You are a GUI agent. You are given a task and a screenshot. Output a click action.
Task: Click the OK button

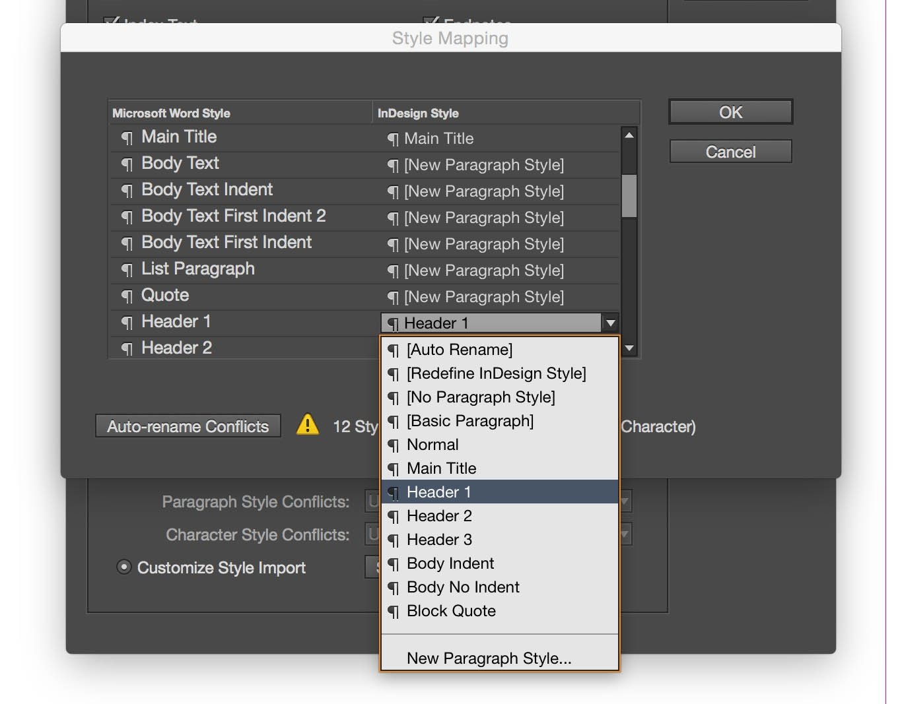(730, 112)
